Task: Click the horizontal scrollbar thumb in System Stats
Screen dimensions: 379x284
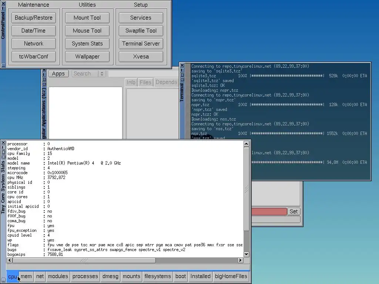Action: (x=84, y=260)
